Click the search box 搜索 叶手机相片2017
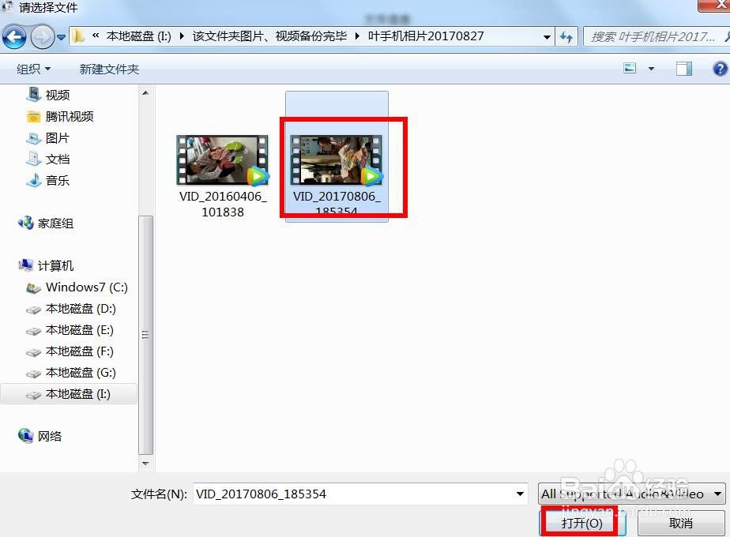The image size is (730, 537). (x=656, y=37)
